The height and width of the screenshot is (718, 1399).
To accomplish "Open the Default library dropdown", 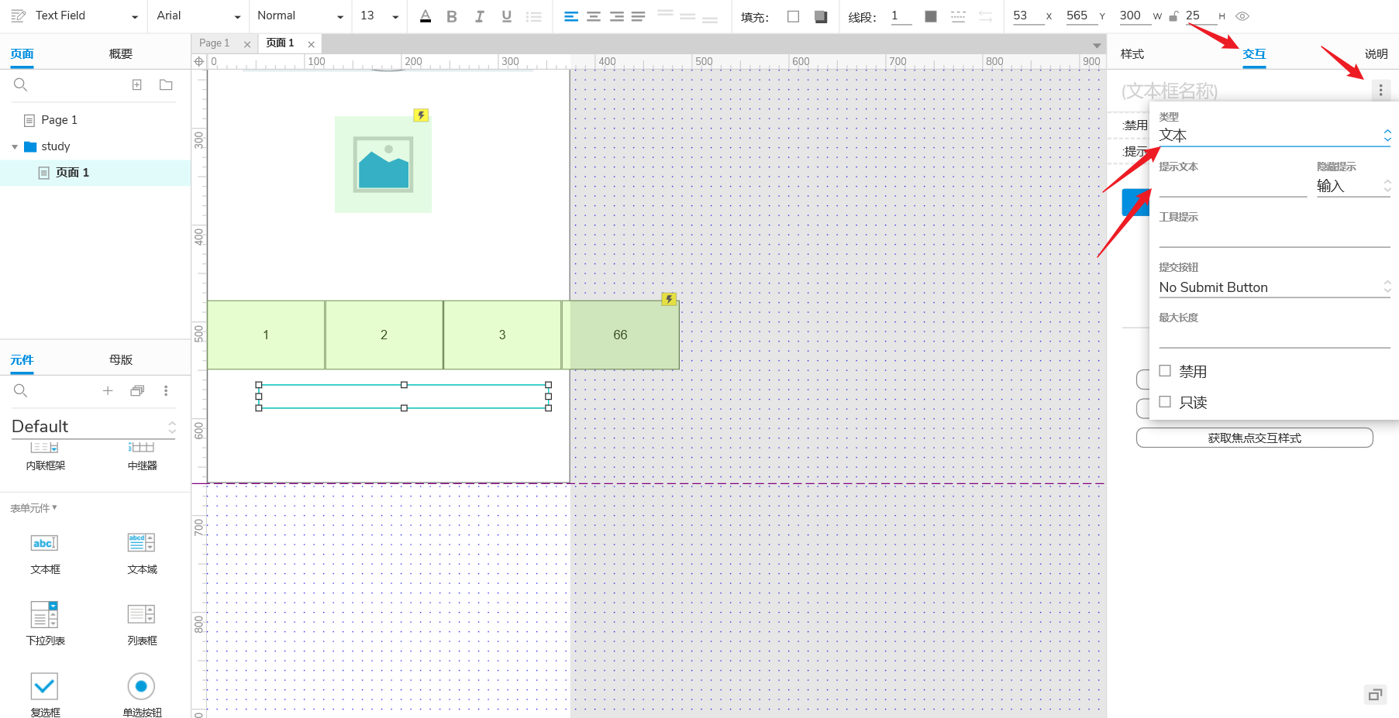I will pos(94,427).
